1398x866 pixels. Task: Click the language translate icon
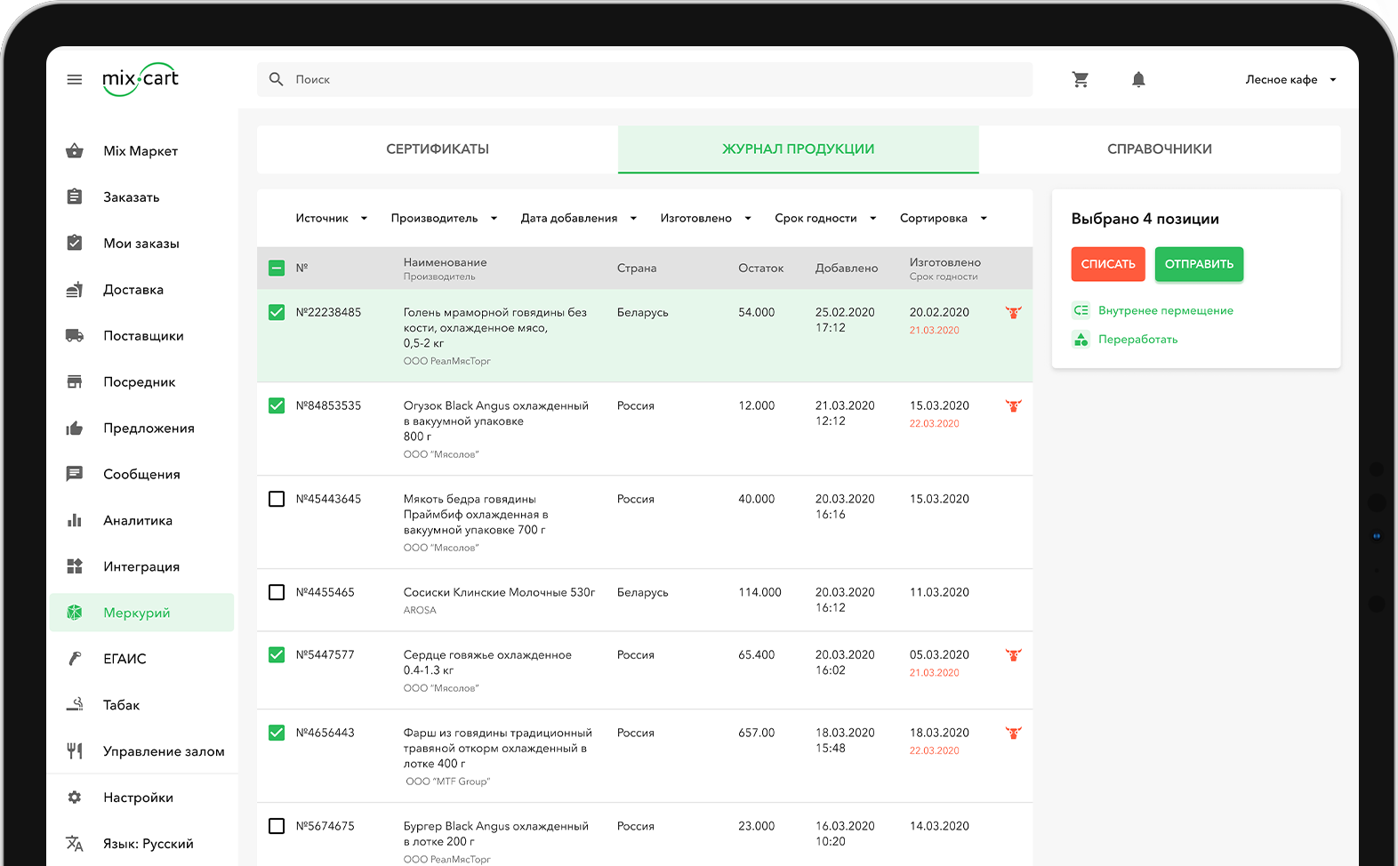pyautogui.click(x=75, y=844)
